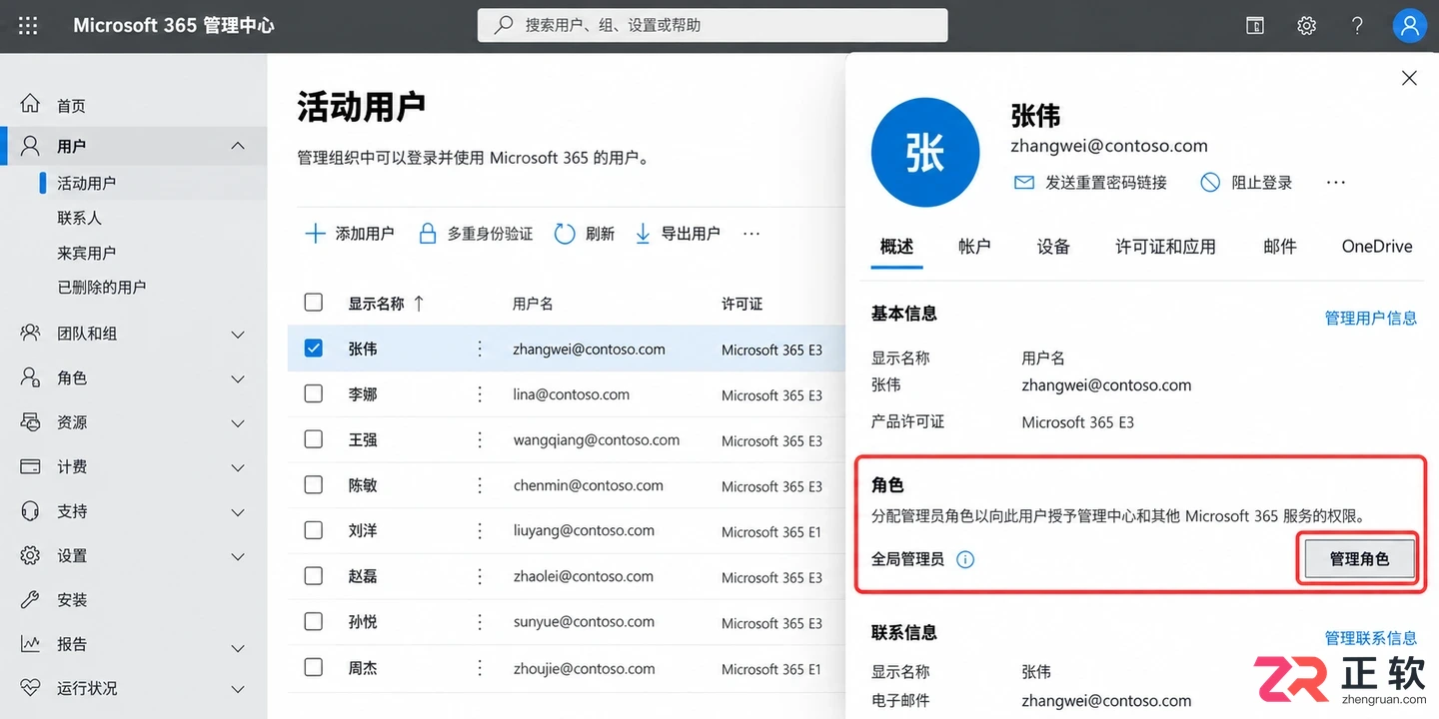The image size is (1439, 719).
Task: Click the Reports (报告) chart icon
Action: 30,644
